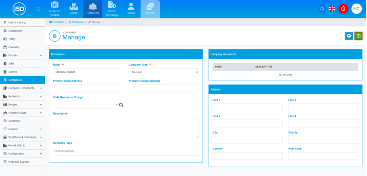Open the HD user profile avatar
The width and height of the screenshot is (367, 176).
[356, 9]
